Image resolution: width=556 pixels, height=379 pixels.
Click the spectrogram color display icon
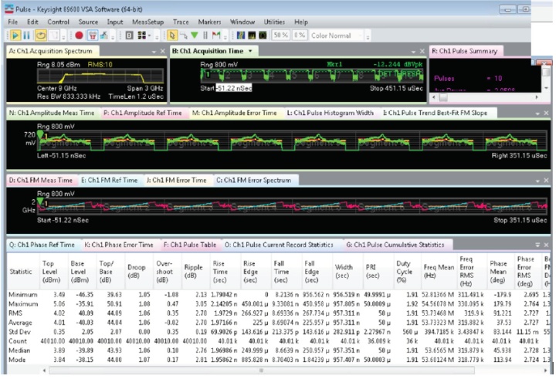coord(241,36)
